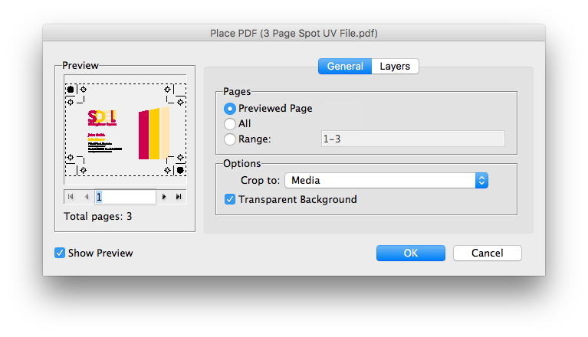
Task: Select the Previewed Page radio button
Action: [x=230, y=109]
